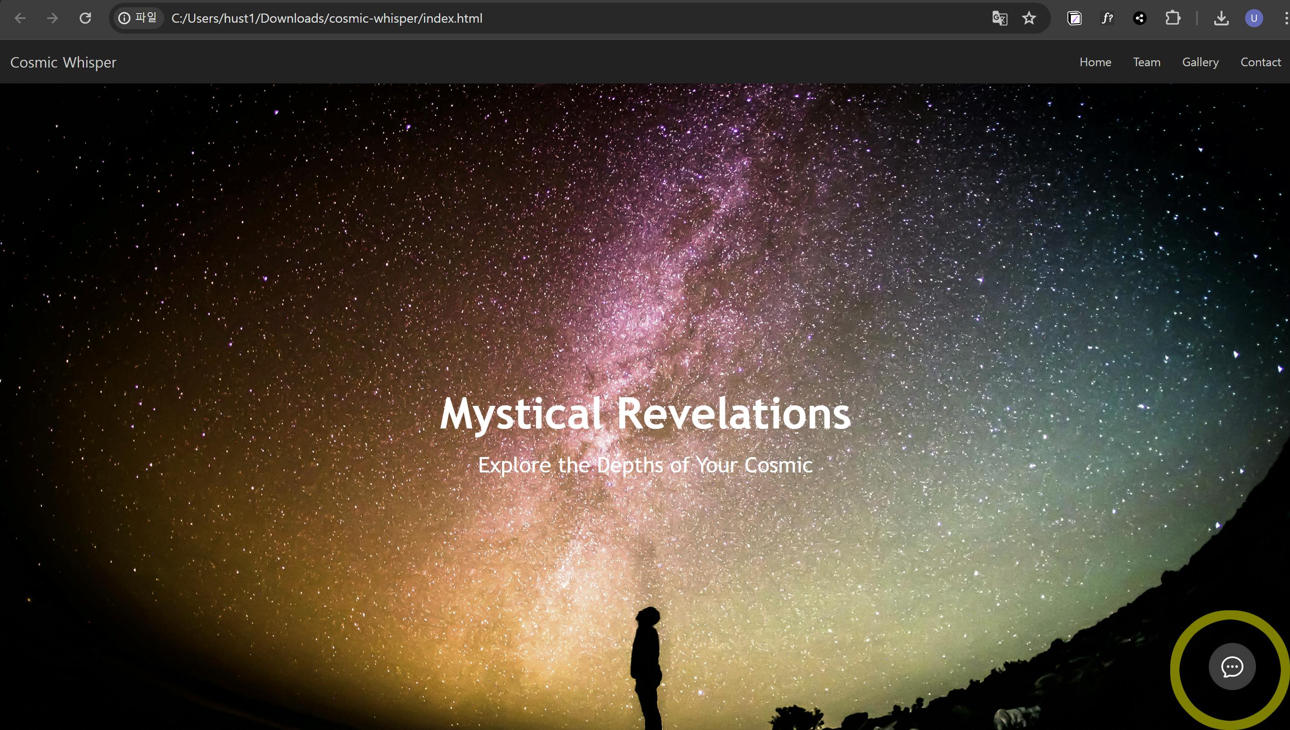Open the user profile avatar U
Screen dimensions: 1290x730
(1254, 19)
